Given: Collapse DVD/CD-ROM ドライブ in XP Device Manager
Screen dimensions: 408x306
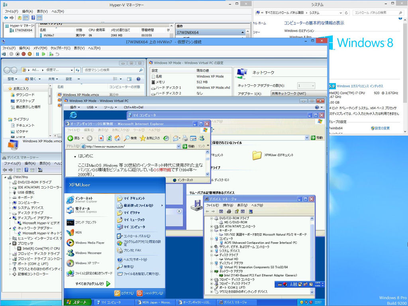Looking at the screenshot, I should click(x=212, y=218).
